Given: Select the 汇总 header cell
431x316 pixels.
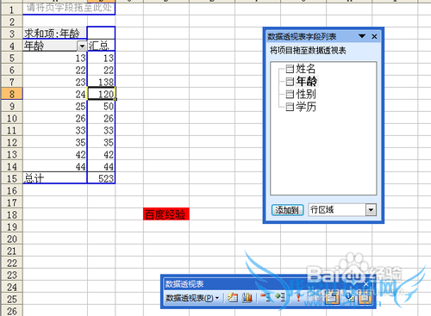Looking at the screenshot, I should click(101, 46).
